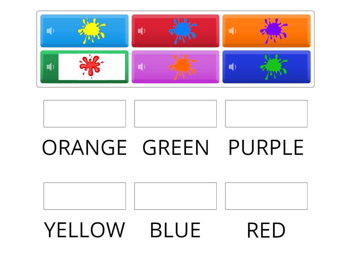Select the GREEN word label
The width and height of the screenshot is (351, 263).
click(175, 148)
